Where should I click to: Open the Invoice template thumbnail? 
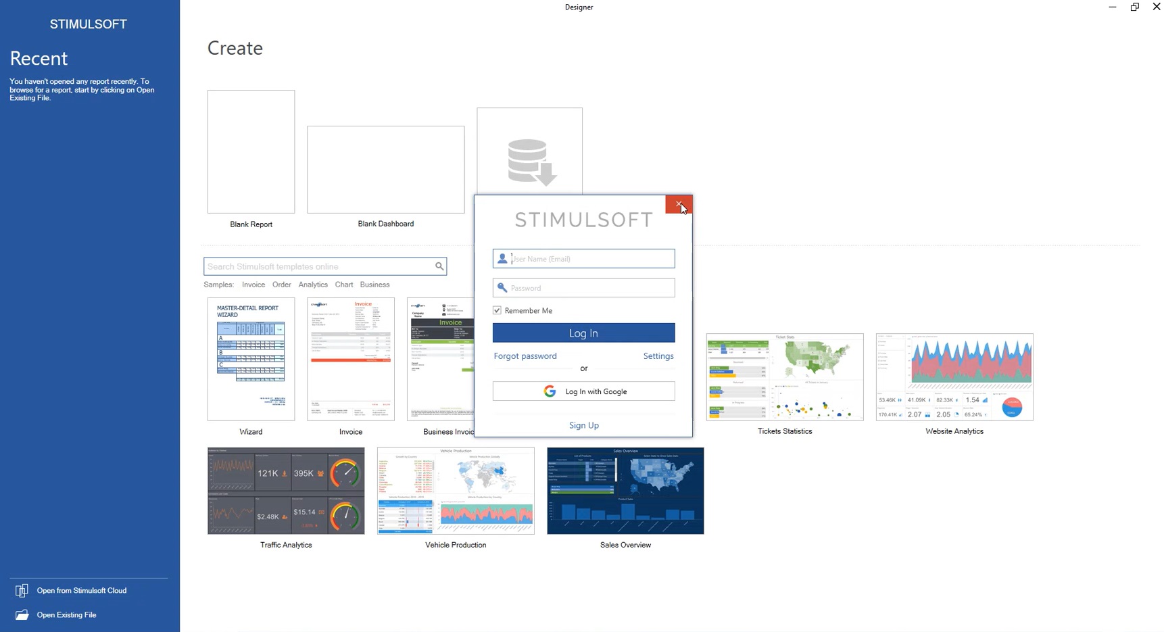pos(351,359)
